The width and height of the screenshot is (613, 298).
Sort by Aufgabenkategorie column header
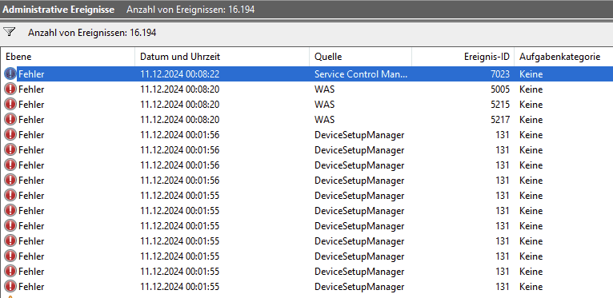click(563, 57)
